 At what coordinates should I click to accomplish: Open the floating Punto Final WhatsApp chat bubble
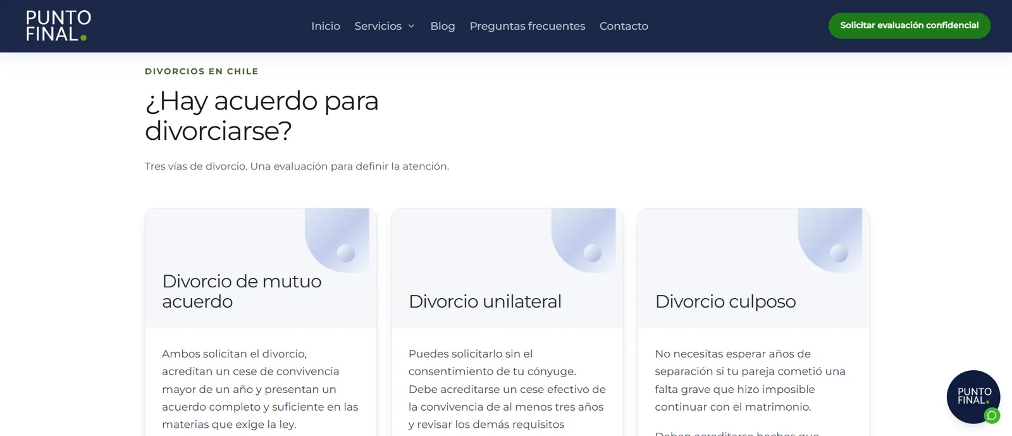[973, 397]
